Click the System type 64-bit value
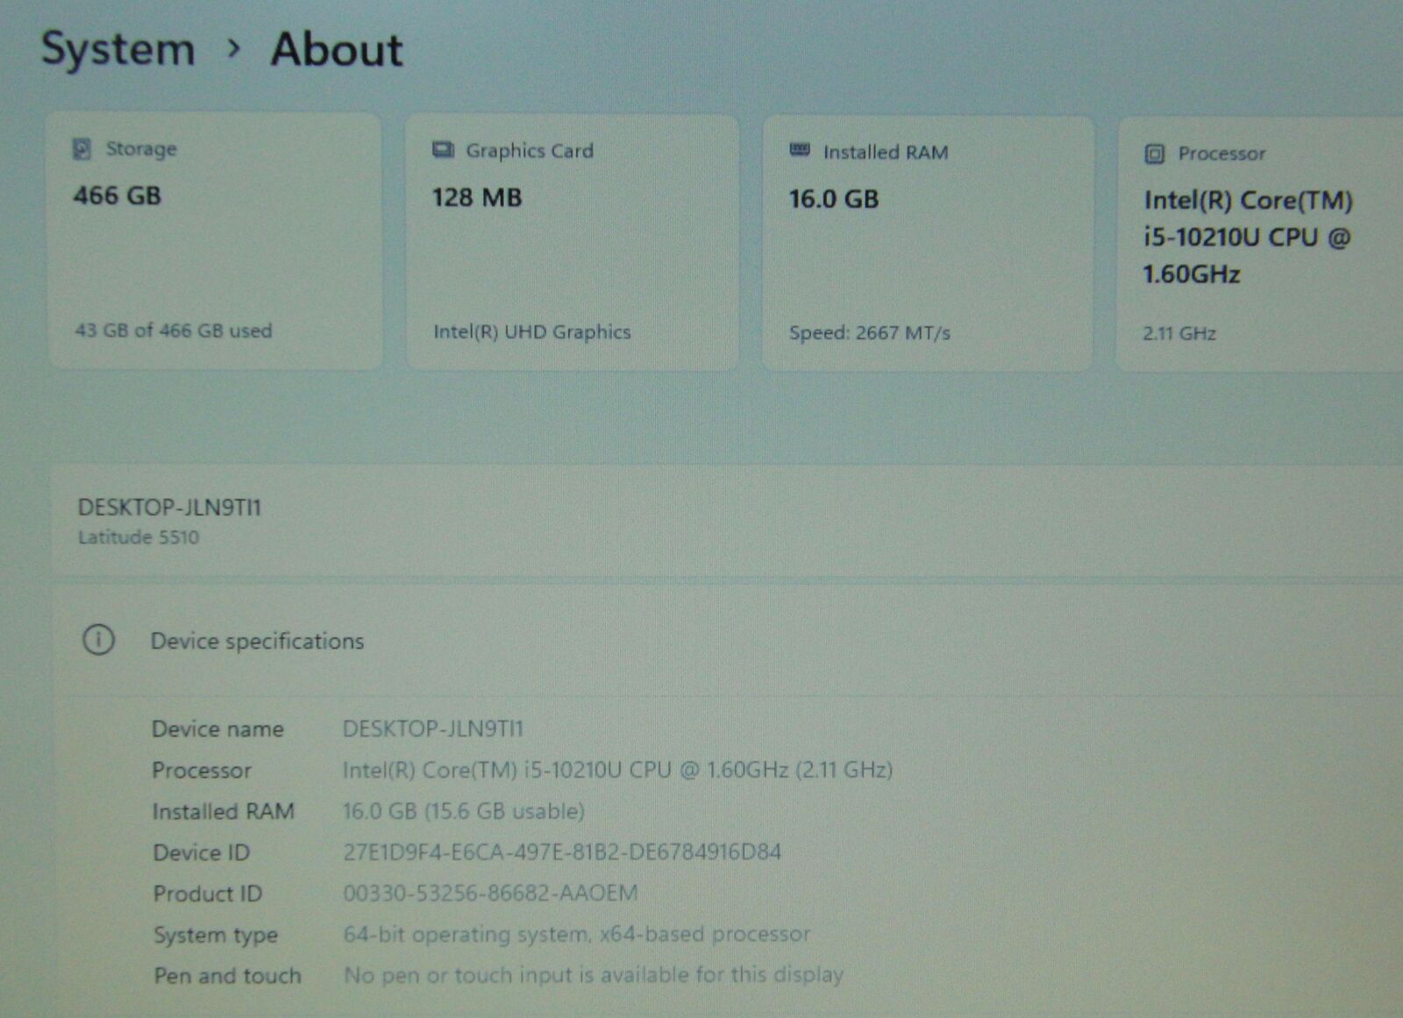Image resolution: width=1403 pixels, height=1018 pixels. point(576,935)
